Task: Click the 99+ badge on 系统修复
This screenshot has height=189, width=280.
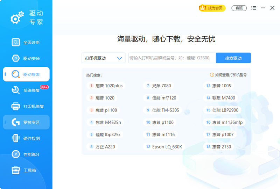Action: 44,87
